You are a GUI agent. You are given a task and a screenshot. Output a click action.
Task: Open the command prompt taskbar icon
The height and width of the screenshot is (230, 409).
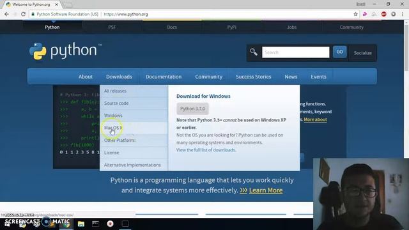click(x=95, y=224)
